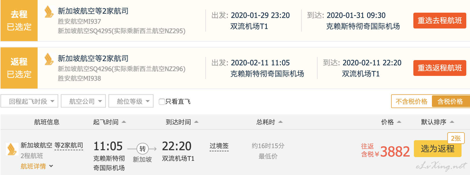Check the 只看直飞 checkbox

162,101
